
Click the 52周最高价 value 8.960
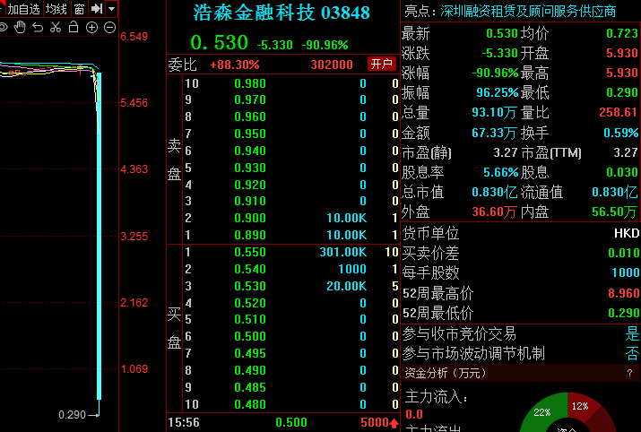click(623, 293)
